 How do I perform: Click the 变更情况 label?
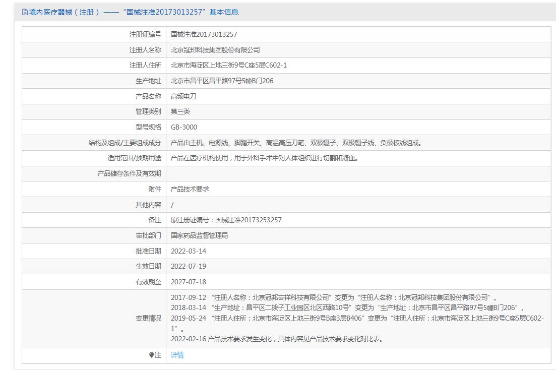(148, 318)
